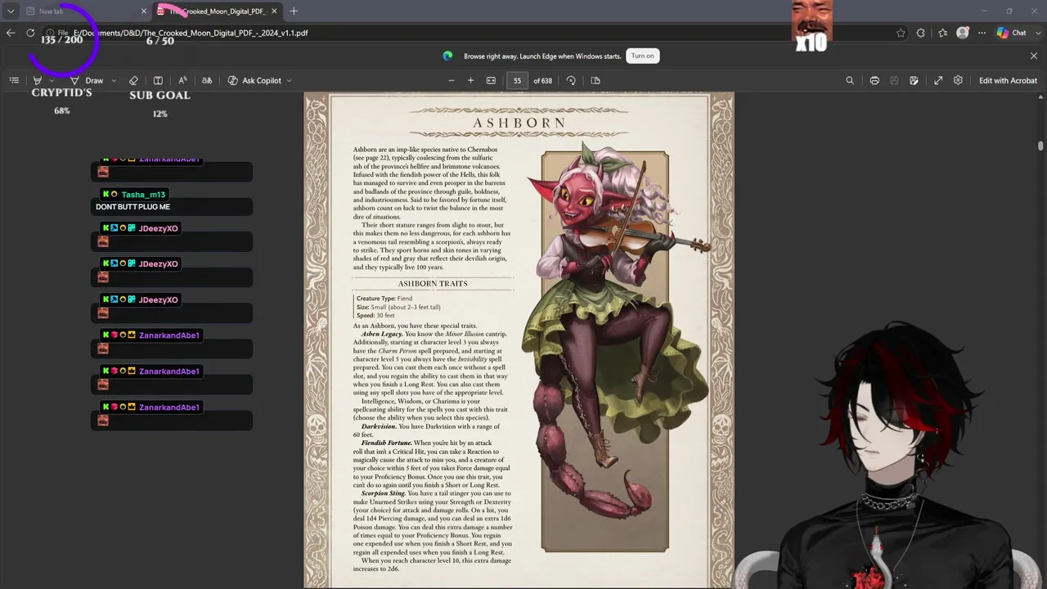Open the browser Extensions icon
This screenshot has height=589, width=1047.
(921, 33)
